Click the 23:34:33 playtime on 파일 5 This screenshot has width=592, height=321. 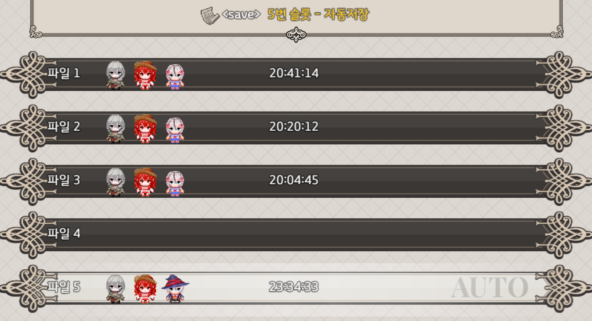pyautogui.click(x=294, y=287)
